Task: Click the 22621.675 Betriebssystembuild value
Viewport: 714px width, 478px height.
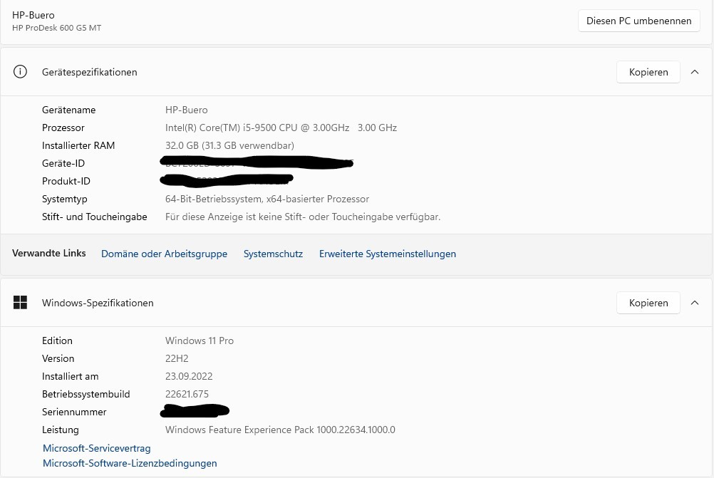Action: click(x=187, y=394)
